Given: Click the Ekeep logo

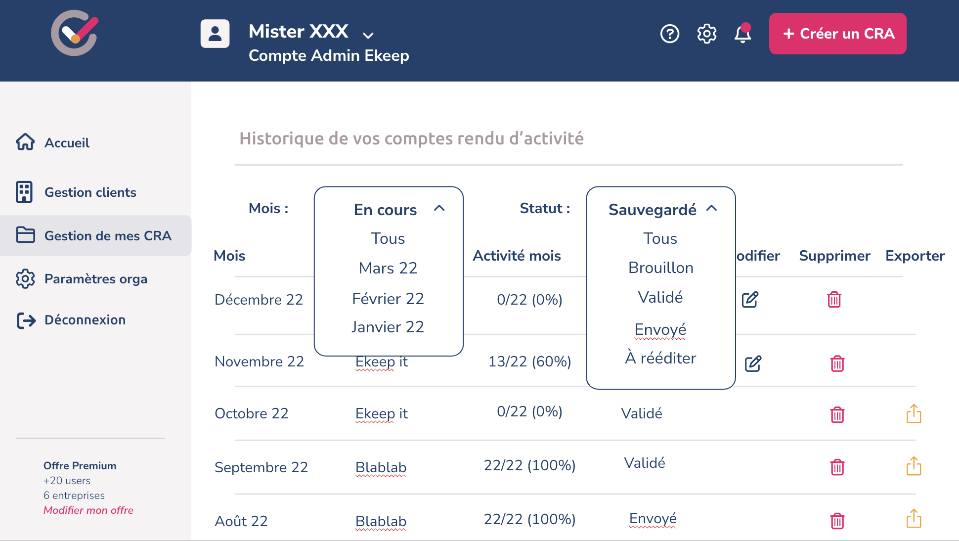Looking at the screenshot, I should tap(75, 33).
